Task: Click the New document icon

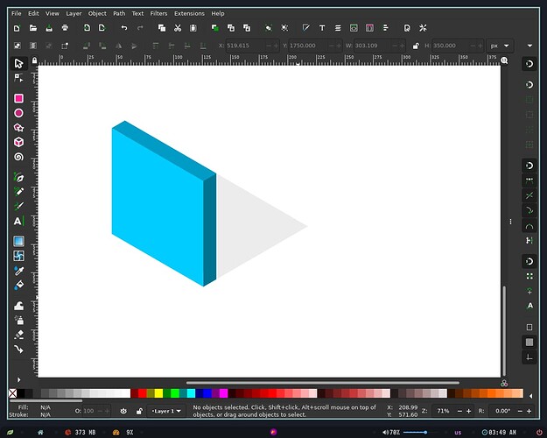Action: click(x=17, y=28)
